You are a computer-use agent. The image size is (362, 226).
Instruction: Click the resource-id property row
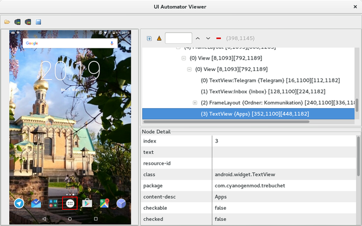coord(248,163)
